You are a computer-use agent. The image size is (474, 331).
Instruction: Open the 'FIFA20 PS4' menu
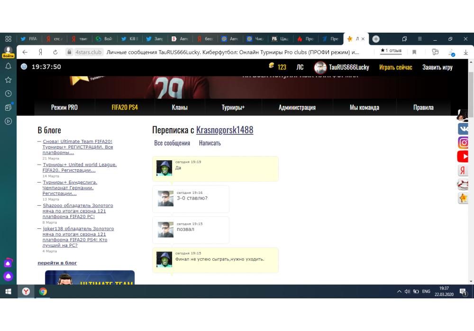(x=125, y=107)
